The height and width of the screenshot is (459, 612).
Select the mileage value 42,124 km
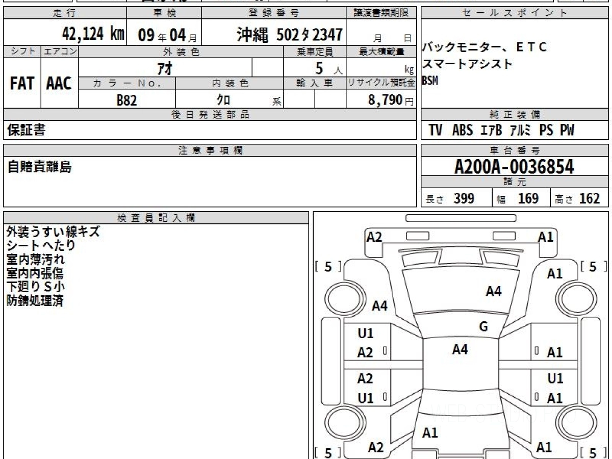pos(93,34)
